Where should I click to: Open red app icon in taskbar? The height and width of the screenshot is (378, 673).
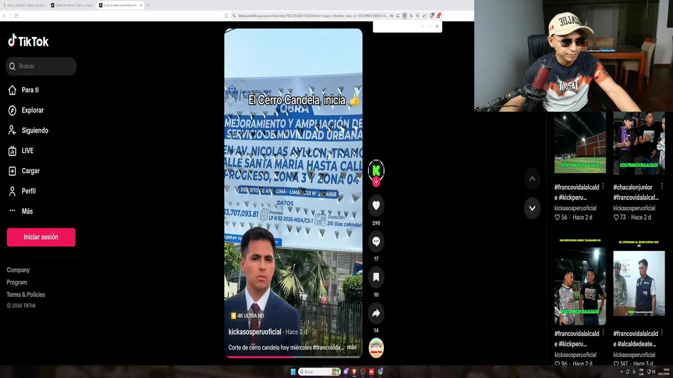372,372
